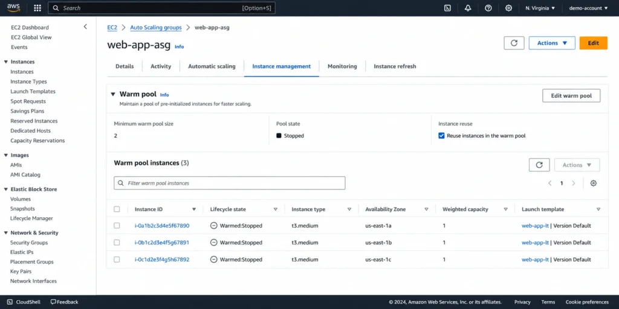
Task: Open warm pool table preferences gear
Action: [594, 183]
